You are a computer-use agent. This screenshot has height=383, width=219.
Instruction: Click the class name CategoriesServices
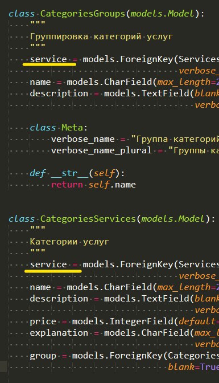point(88,219)
